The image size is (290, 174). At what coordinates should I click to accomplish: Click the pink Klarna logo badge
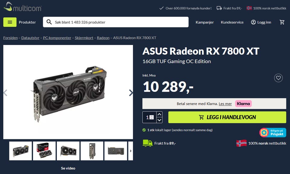click(x=243, y=104)
